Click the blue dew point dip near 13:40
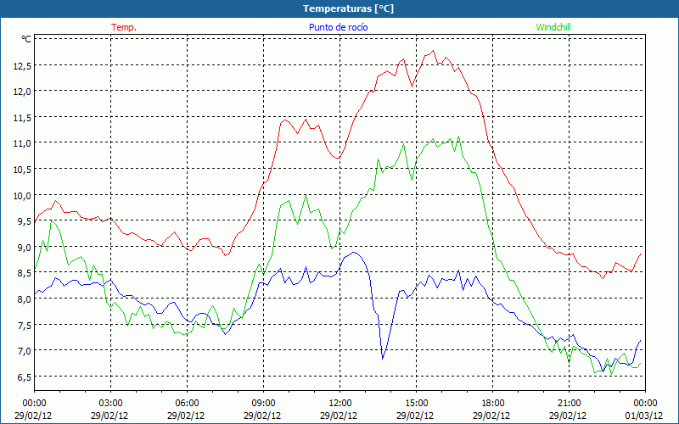Viewport: 679px width, 424px height. pyautogui.click(x=383, y=359)
